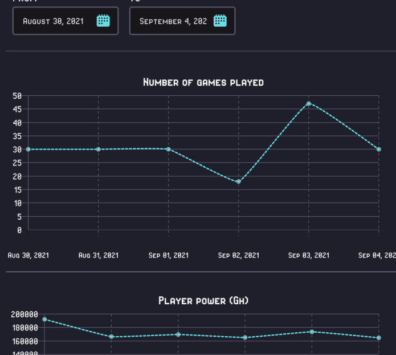Click the 'Number of games played' title
The width and height of the screenshot is (396, 355).
[203, 82]
